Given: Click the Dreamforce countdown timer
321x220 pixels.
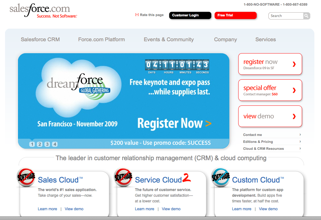Looking at the screenshot, I should coord(177,67).
